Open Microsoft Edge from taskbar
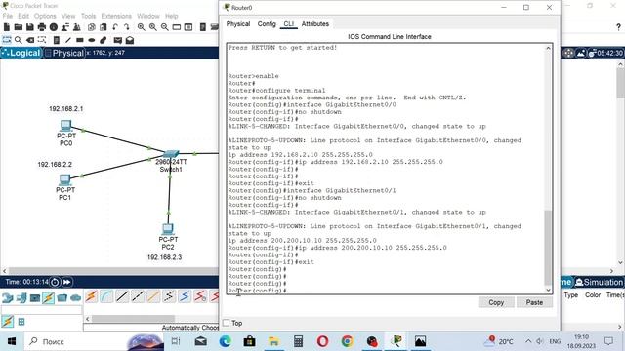Viewport: 625px width, 351px height. [226, 341]
